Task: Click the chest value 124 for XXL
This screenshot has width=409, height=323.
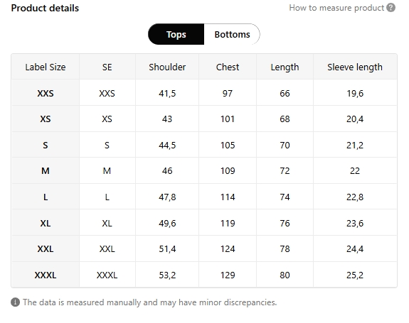Action: pyautogui.click(x=228, y=249)
